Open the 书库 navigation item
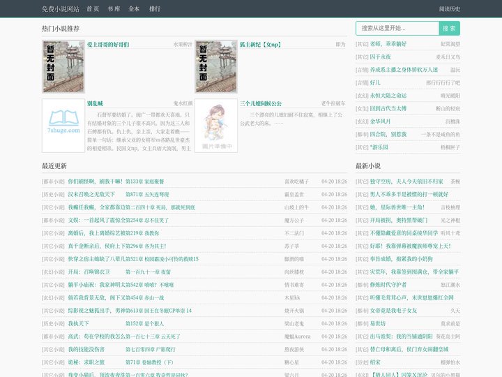Image resolution: width=502 pixels, height=377 pixels. click(114, 9)
